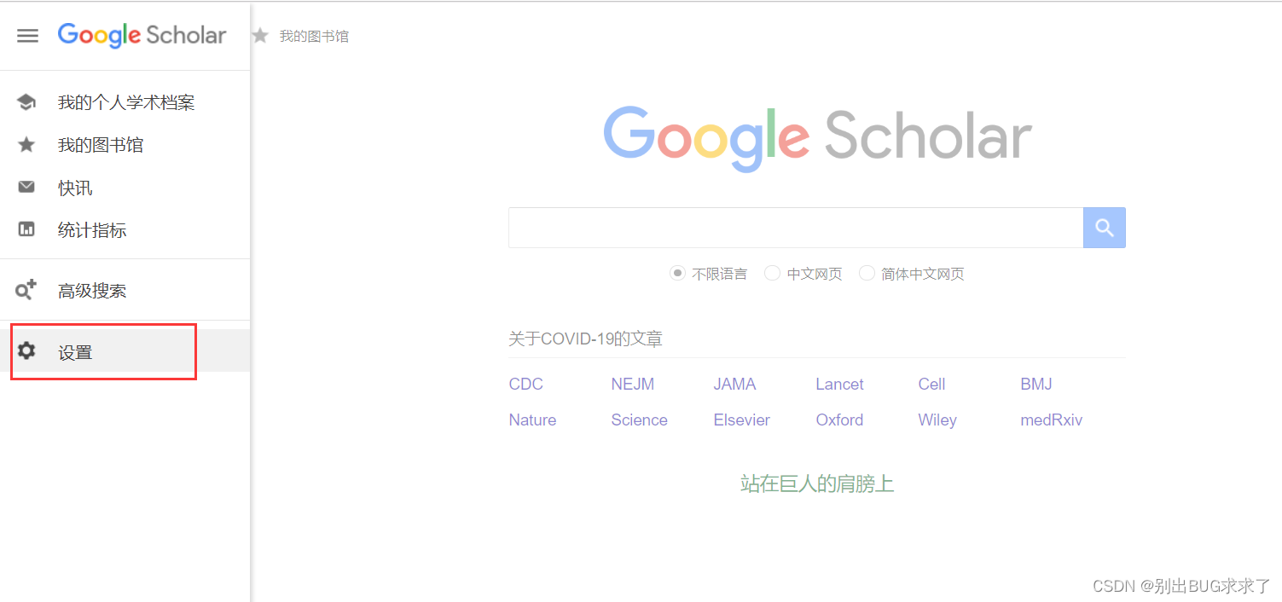Select the 简体中文网页 radio button
The height and width of the screenshot is (602, 1282).
tap(867, 273)
